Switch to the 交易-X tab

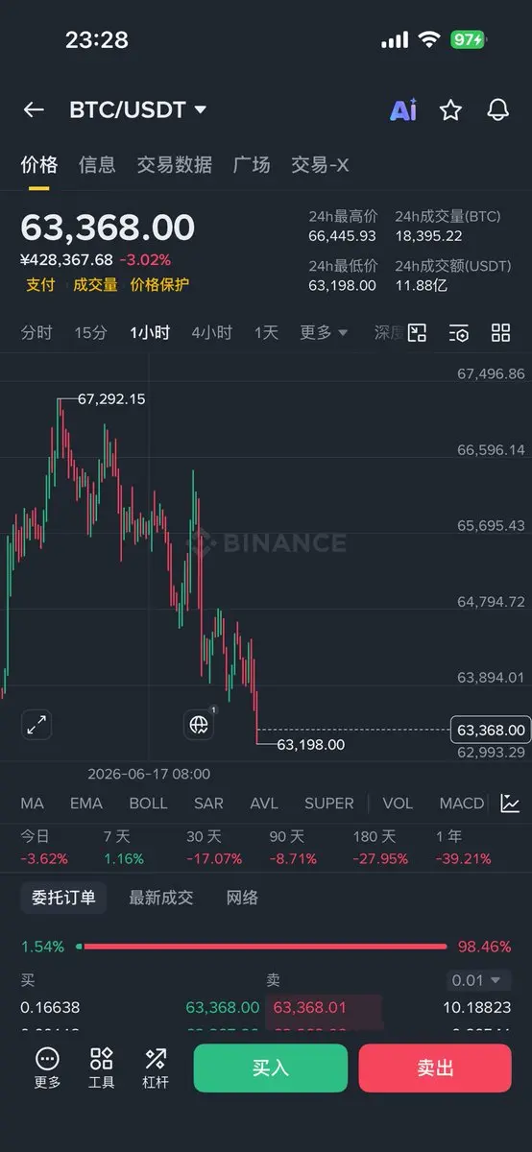point(320,165)
